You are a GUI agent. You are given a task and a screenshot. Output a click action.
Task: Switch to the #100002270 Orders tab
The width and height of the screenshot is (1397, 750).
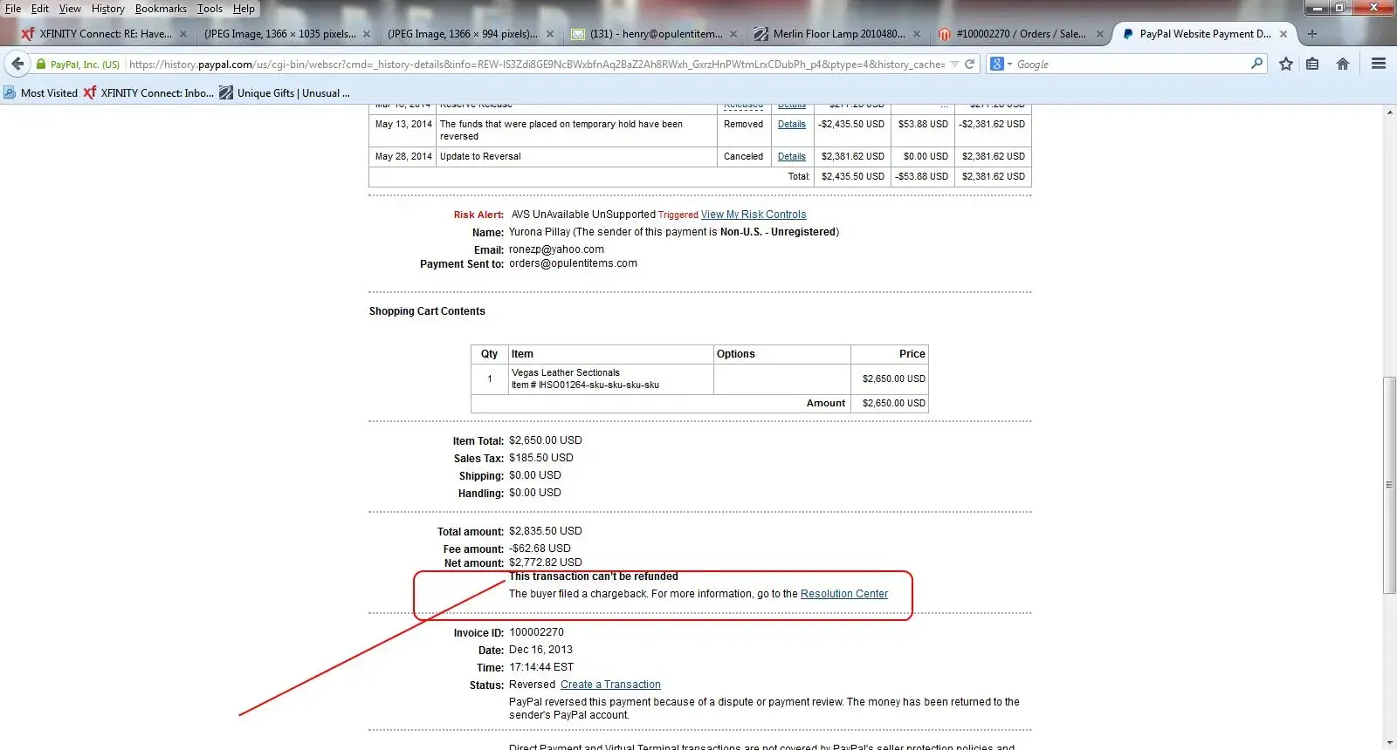pyautogui.click(x=1018, y=34)
